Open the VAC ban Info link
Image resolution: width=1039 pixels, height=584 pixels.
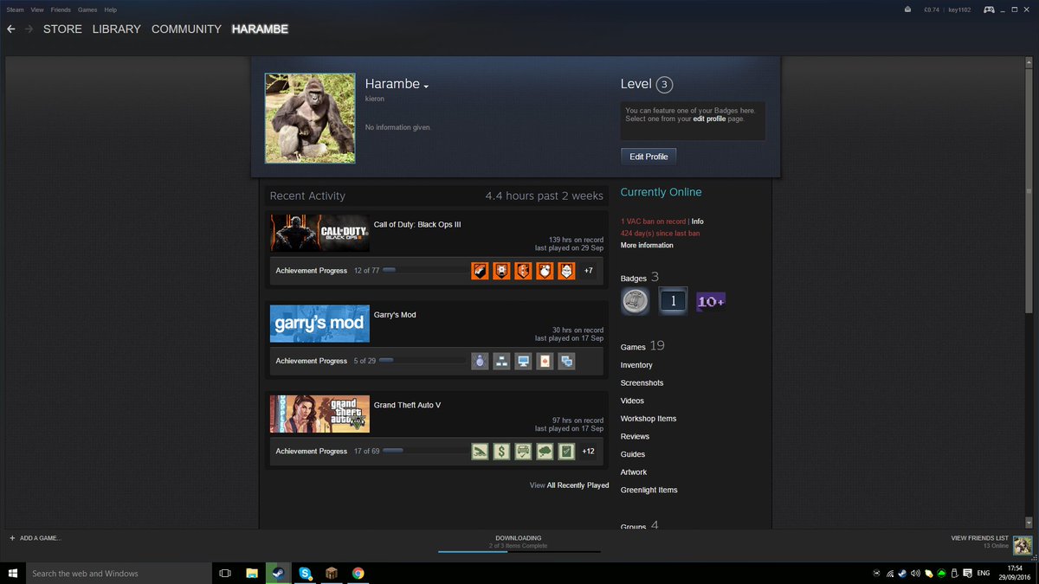coord(697,221)
